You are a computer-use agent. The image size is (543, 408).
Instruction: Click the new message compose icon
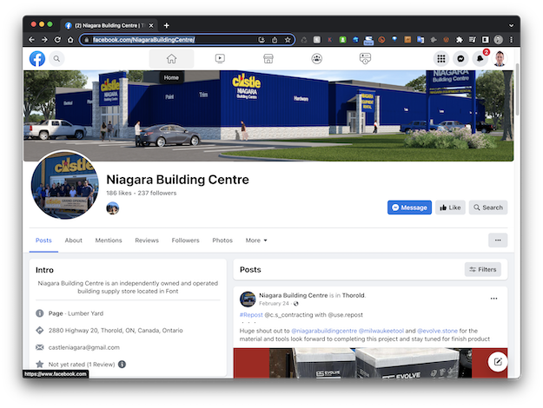[x=498, y=362]
